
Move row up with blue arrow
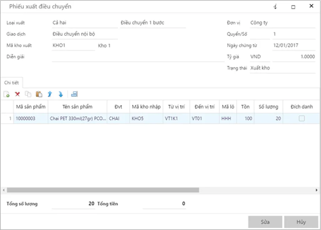(x=50, y=94)
